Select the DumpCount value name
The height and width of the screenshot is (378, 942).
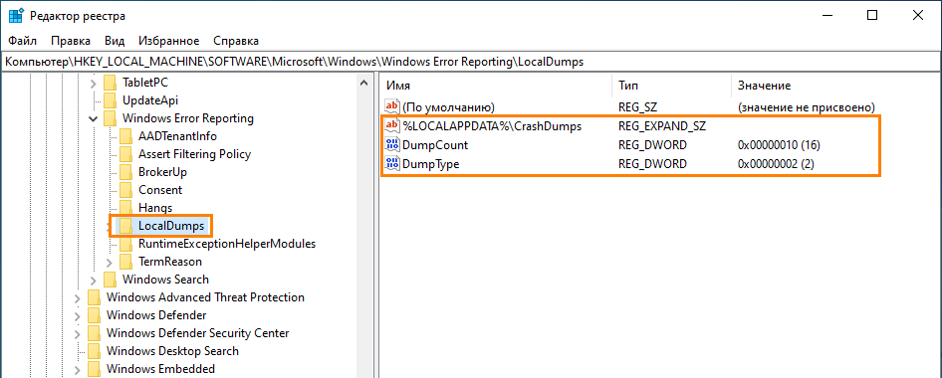pyautogui.click(x=435, y=145)
